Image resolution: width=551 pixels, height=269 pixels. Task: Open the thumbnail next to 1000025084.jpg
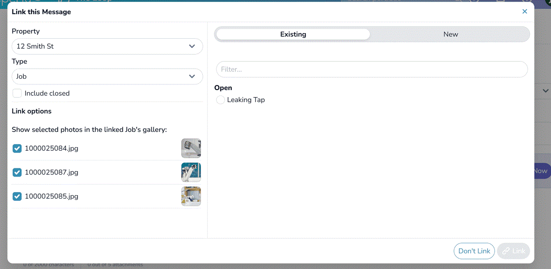point(191,148)
